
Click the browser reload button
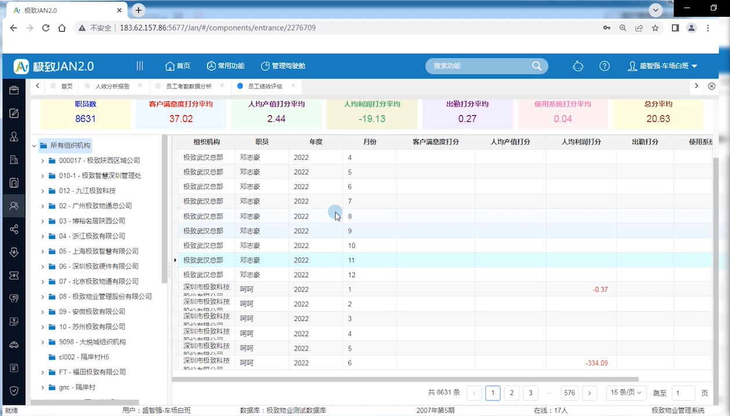[46, 28]
